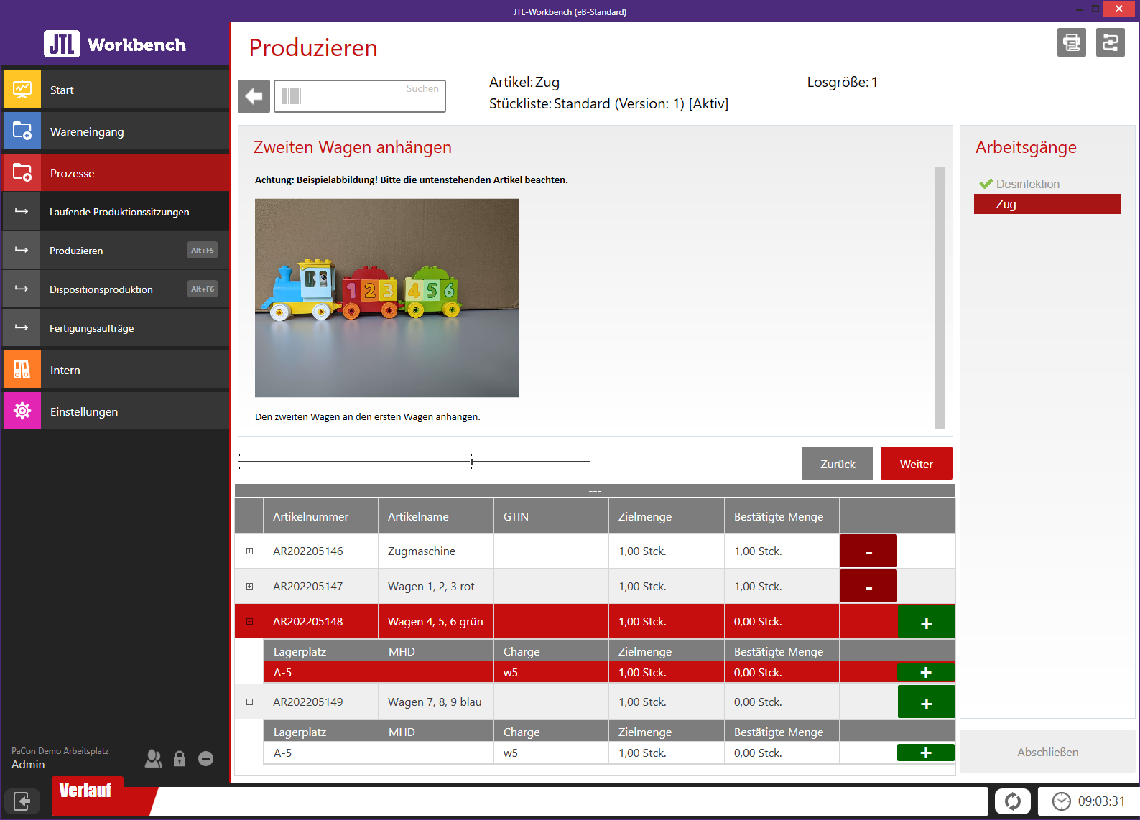
Task: Click the Alt+F5 shortcut badge
Action: pos(203,250)
